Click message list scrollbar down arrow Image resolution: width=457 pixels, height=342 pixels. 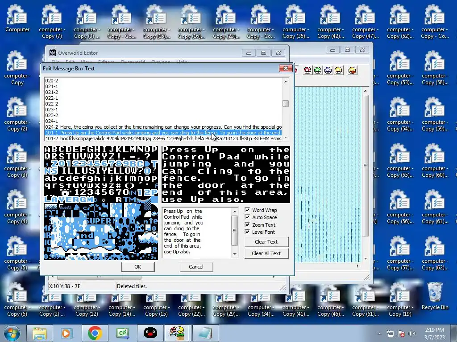click(286, 138)
